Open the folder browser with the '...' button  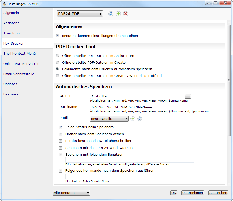pos(188,96)
